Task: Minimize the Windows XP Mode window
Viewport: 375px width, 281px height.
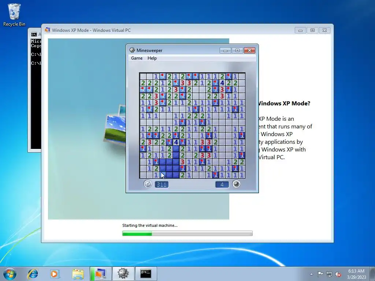Action: click(300, 30)
